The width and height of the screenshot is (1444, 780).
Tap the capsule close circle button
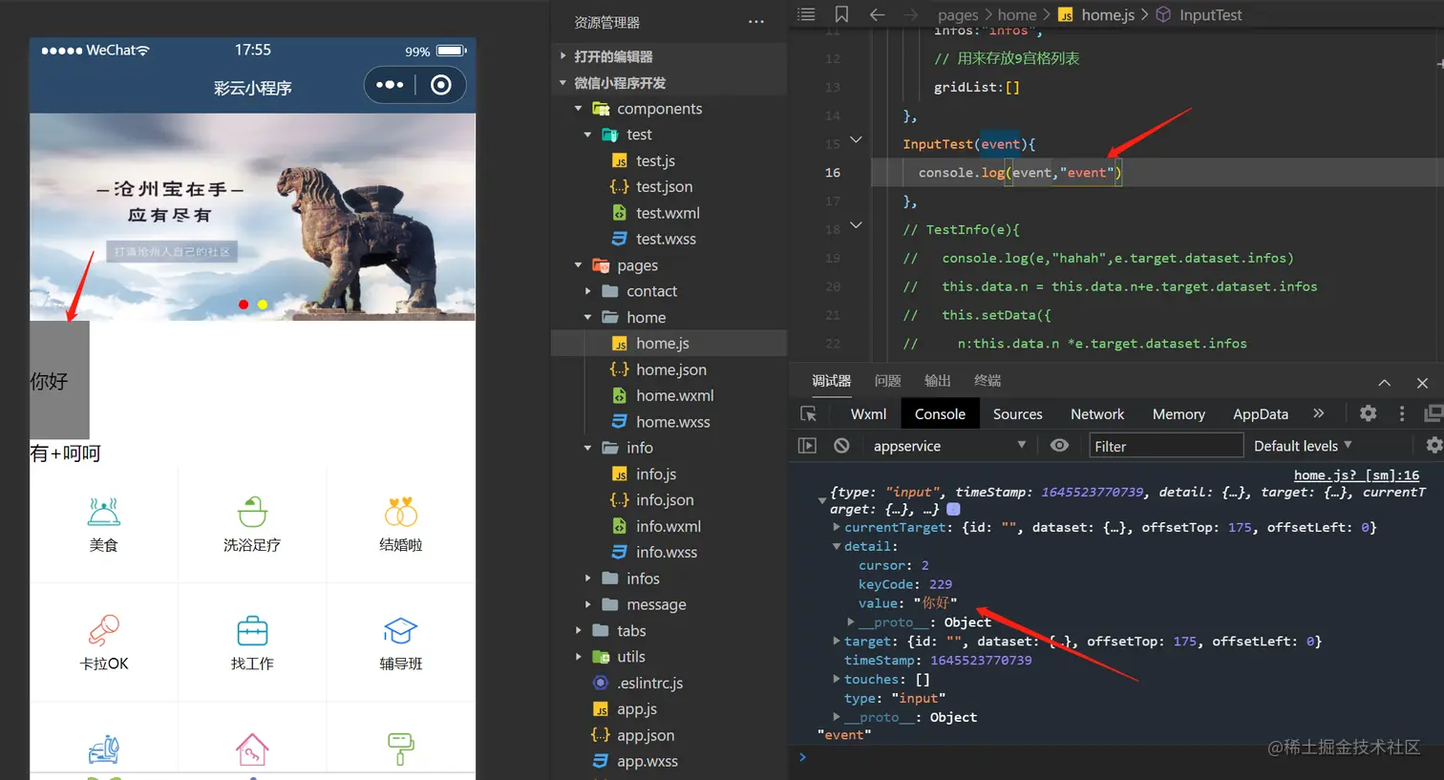(440, 85)
